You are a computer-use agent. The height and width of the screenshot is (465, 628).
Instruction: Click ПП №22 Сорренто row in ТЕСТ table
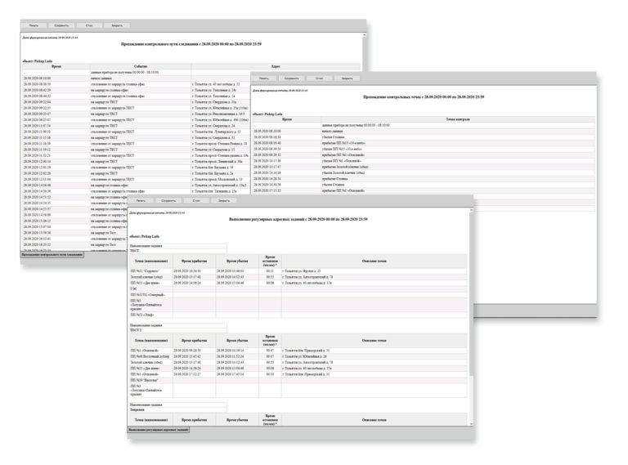[298, 271]
